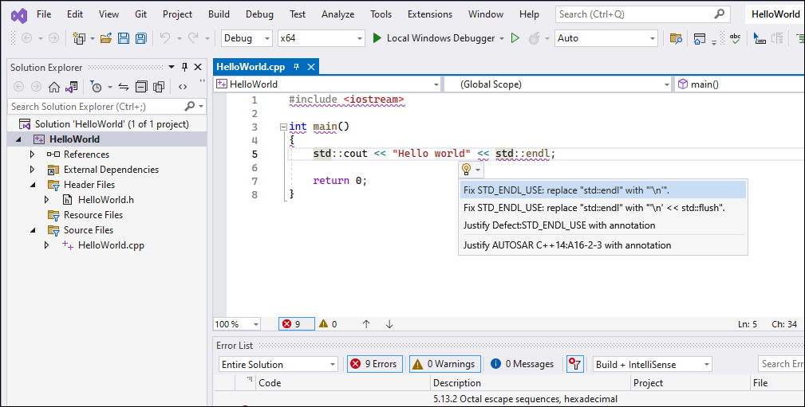Click the New Project toolbar icon

[79, 38]
